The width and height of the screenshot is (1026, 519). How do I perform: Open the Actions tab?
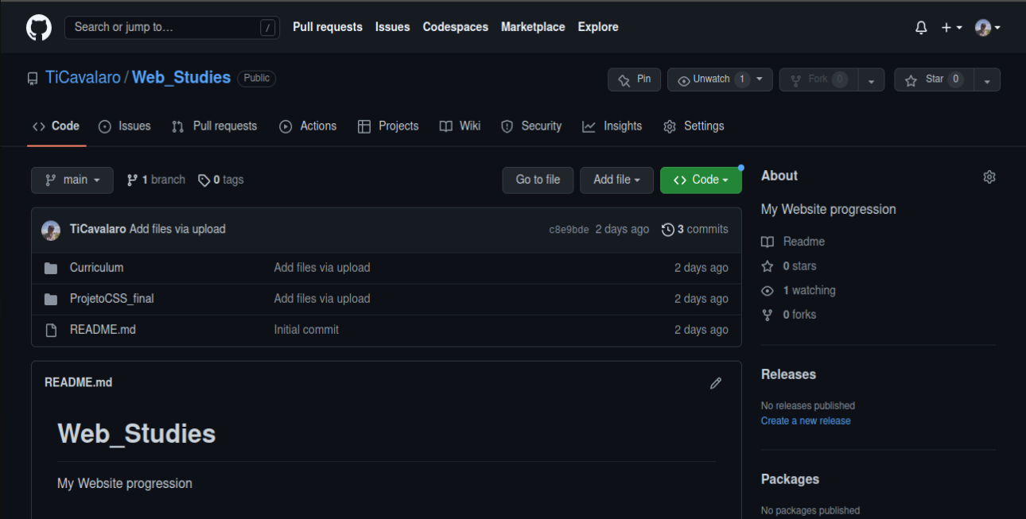click(x=308, y=126)
